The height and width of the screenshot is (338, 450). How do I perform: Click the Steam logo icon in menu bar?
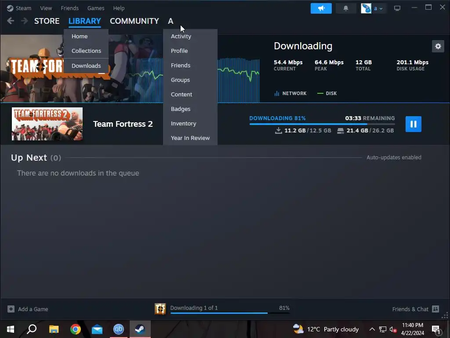point(10,8)
